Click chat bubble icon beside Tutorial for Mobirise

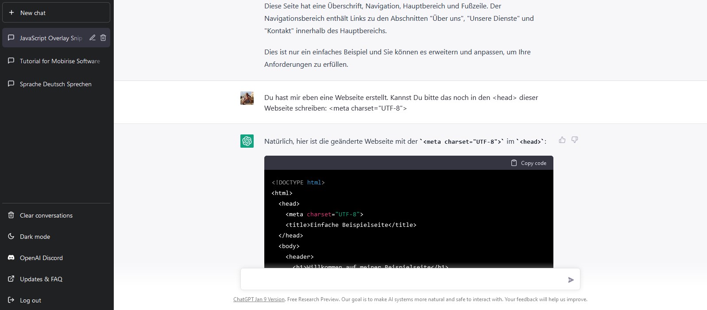[11, 61]
